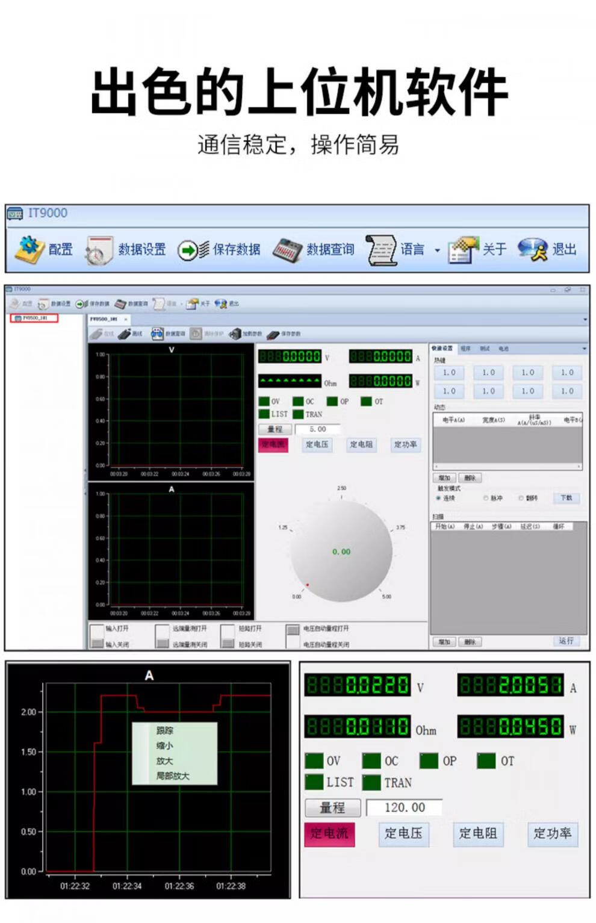The width and height of the screenshot is (596, 923).
Task: Select the 脉冲 trigger mode radio button
Action: [x=485, y=499]
